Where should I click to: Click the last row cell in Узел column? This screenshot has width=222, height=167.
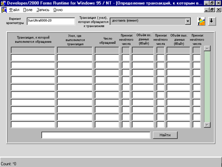[75, 125]
